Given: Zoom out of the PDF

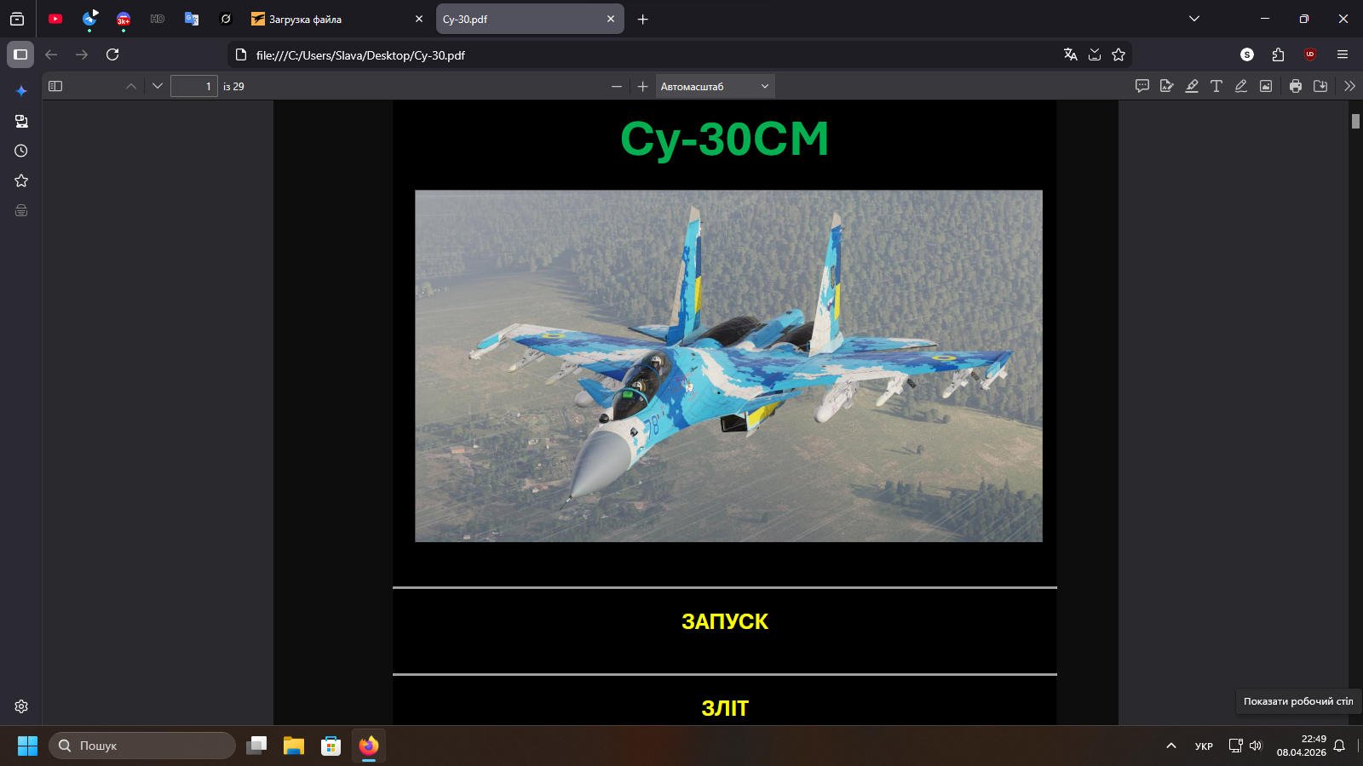Looking at the screenshot, I should coord(617,86).
